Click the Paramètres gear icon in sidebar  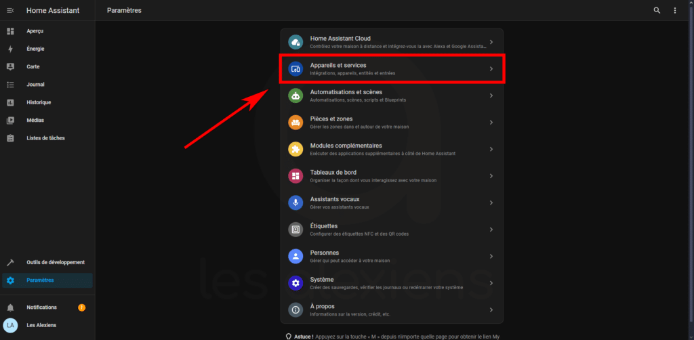pos(11,280)
